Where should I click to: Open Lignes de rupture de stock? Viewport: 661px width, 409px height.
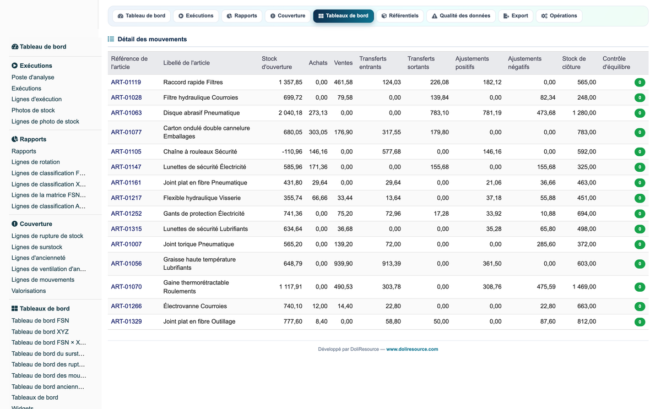click(x=47, y=236)
